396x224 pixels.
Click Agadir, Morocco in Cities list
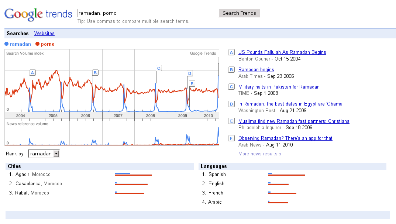click(x=33, y=175)
